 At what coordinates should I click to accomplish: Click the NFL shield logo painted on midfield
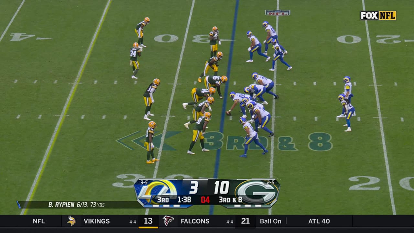(278, 12)
